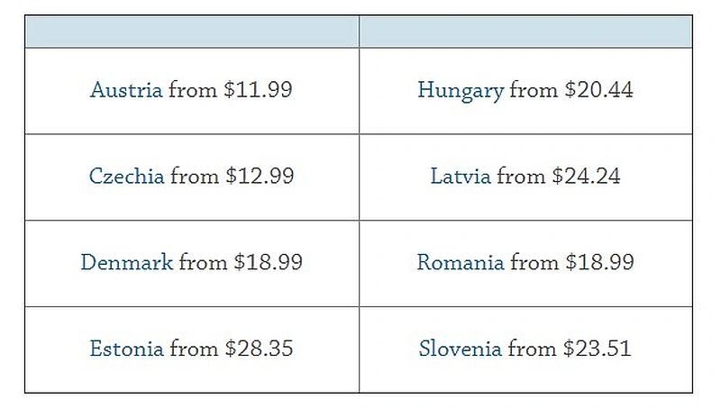Follow the Czechia link
The height and width of the screenshot is (408, 721).
tap(126, 176)
